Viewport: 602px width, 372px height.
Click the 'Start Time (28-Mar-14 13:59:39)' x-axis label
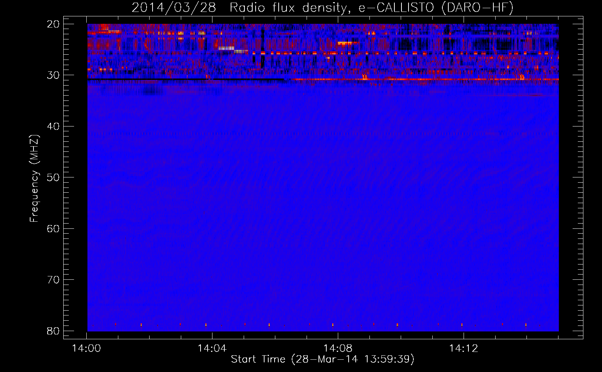(x=323, y=359)
